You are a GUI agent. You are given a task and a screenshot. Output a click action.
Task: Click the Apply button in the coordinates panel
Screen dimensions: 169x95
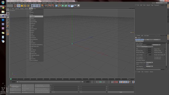pos(121,92)
